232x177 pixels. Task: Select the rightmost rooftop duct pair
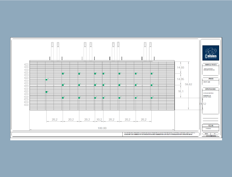coord(147,51)
